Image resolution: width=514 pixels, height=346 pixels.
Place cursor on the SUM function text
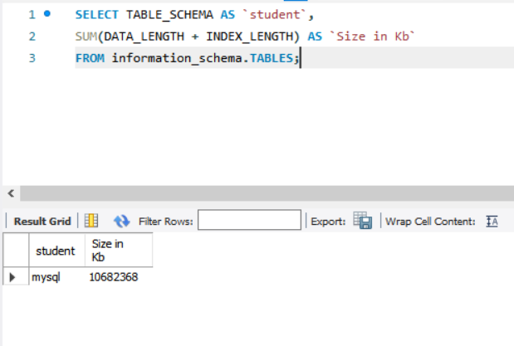pos(86,37)
